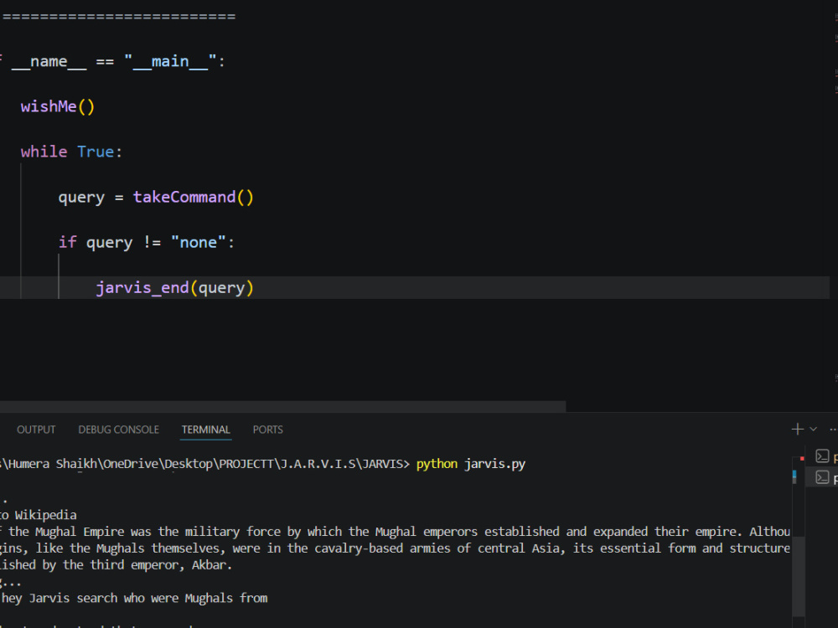The width and height of the screenshot is (838, 628).
Task: Click 'python jarvis.py' command in terminal
Action: point(471,464)
